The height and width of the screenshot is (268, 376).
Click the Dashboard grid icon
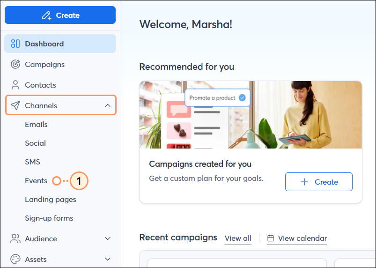pyautogui.click(x=15, y=44)
